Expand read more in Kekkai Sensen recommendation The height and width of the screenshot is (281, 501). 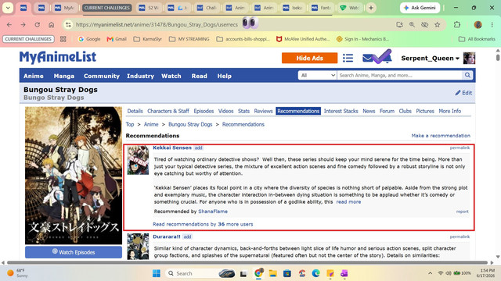(x=348, y=201)
